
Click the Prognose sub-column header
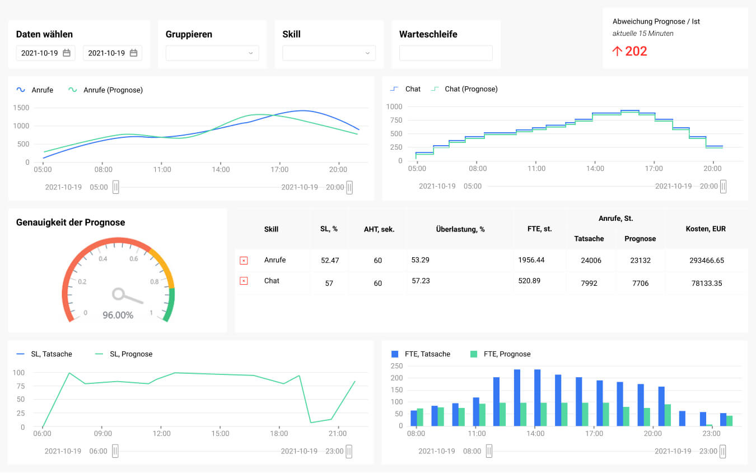pyautogui.click(x=640, y=239)
